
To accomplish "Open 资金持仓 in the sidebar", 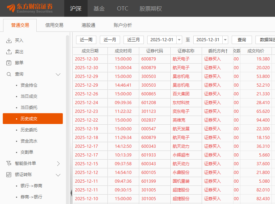I will tap(29, 85).
